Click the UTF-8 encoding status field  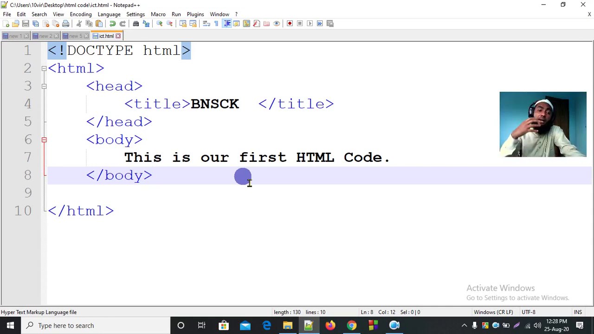529,312
